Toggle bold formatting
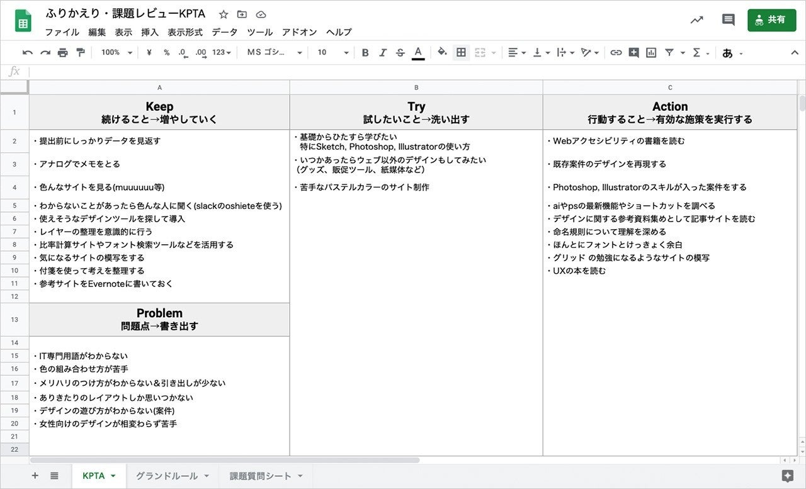This screenshot has height=489, width=806. 365,53
